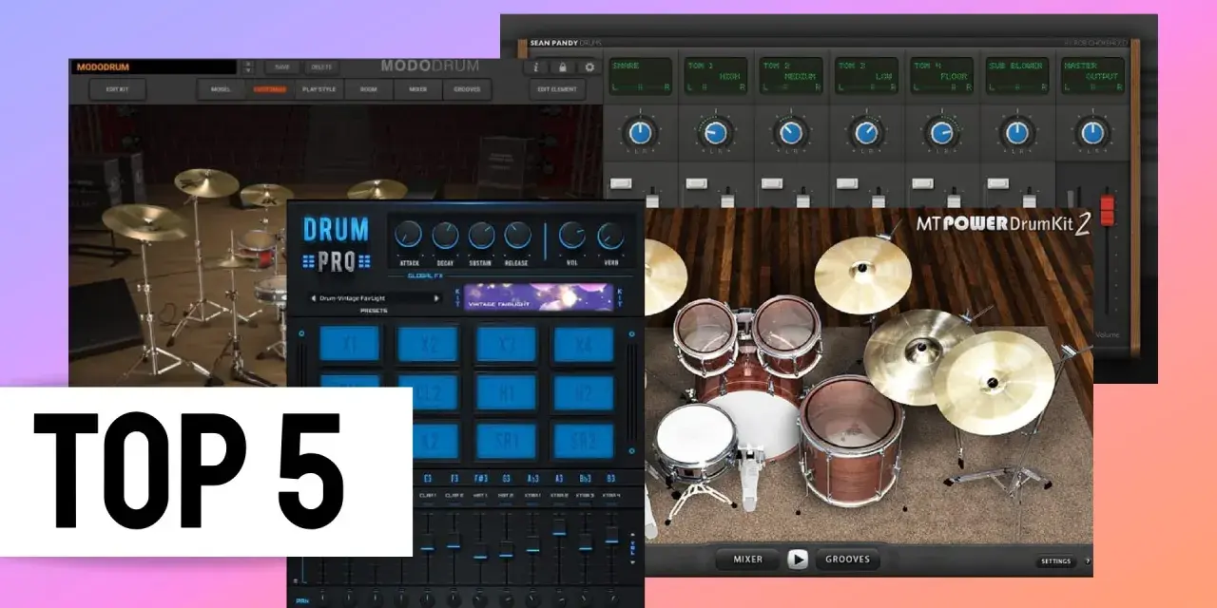Click the Tom 1 High pan knob

click(716, 132)
